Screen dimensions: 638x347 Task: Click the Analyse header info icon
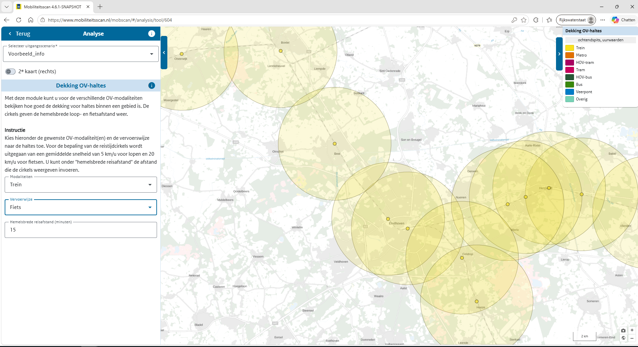(x=152, y=34)
